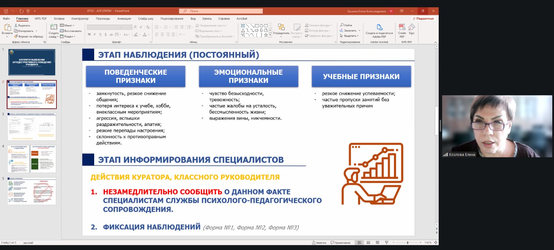Open the Вставка ribbon tab
This screenshot has height=250, width=554.
click(x=59, y=19)
